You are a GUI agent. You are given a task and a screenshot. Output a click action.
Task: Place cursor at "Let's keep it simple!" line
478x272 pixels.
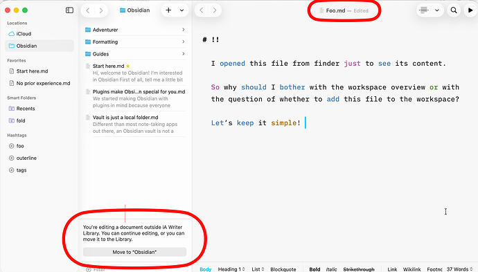tap(256, 123)
